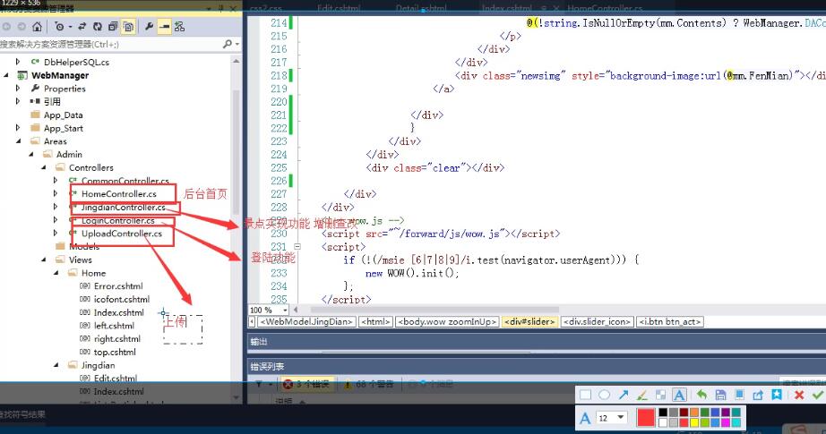Click the <div.slider_icon> breadcrumb
The width and height of the screenshot is (826, 434).
point(598,321)
